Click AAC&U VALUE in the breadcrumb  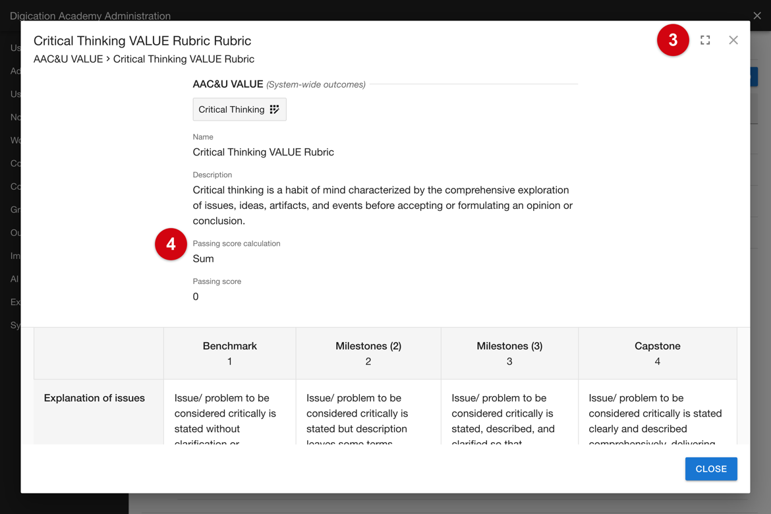point(69,59)
